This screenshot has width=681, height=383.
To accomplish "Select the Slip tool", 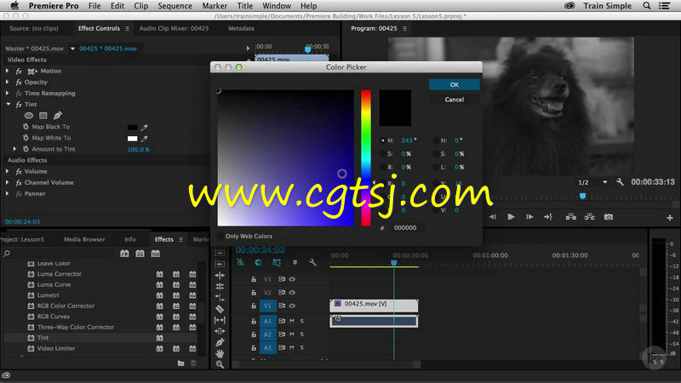I will 220,320.
